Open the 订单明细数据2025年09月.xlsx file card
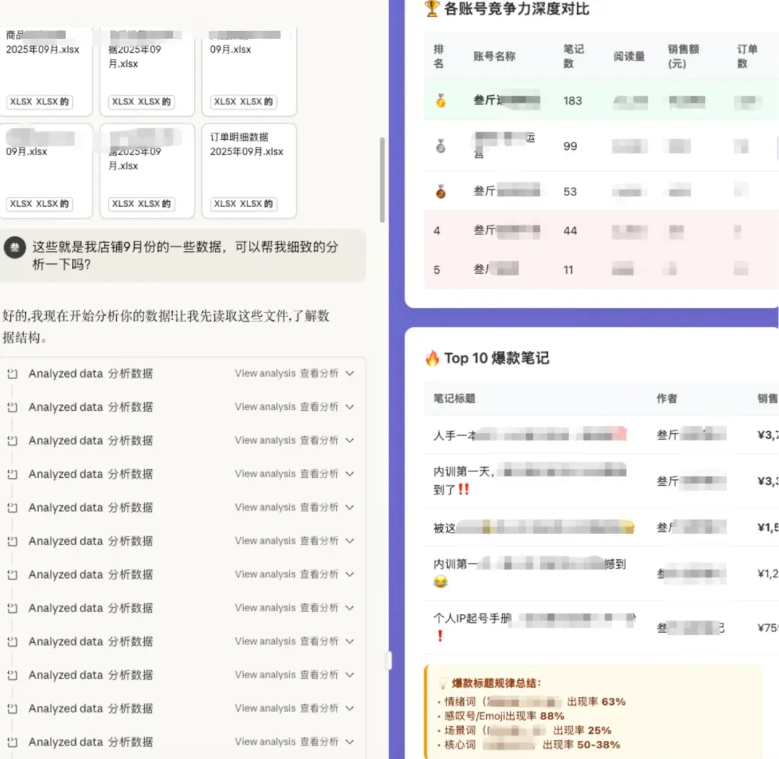The height and width of the screenshot is (759, 779). tap(249, 171)
